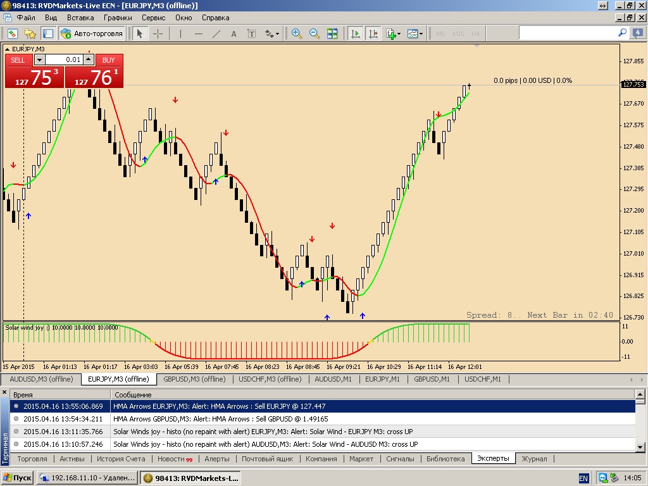This screenshot has width=648, height=486.
Task: Switch to GBPUSD,M3 (offline) chart tab
Action: click(194, 379)
